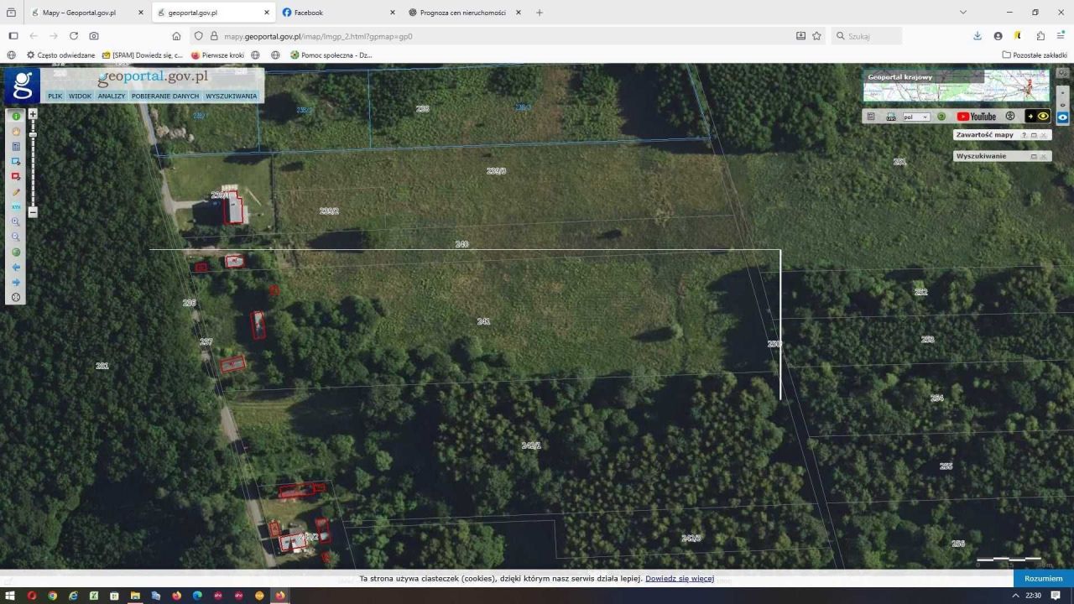
Task: Open the ANALIZY menu
Action: tap(111, 96)
